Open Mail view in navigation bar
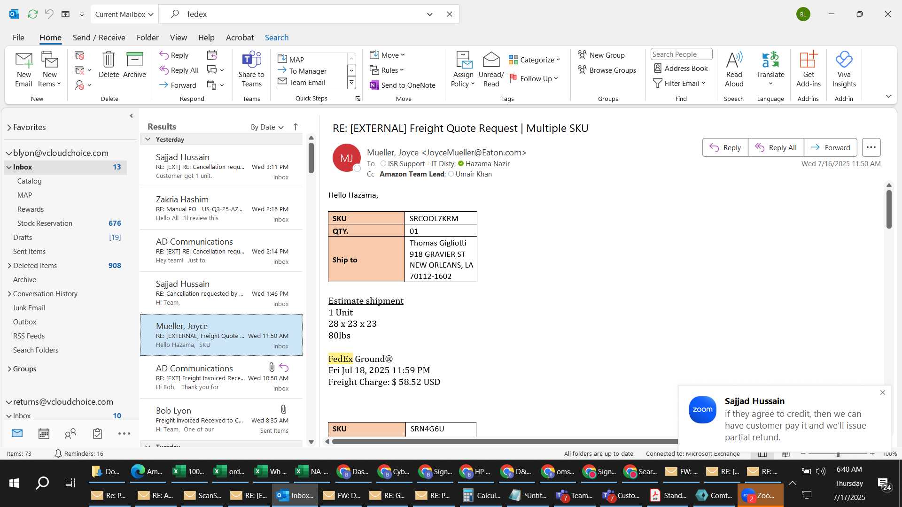Image resolution: width=902 pixels, height=507 pixels. [17, 433]
